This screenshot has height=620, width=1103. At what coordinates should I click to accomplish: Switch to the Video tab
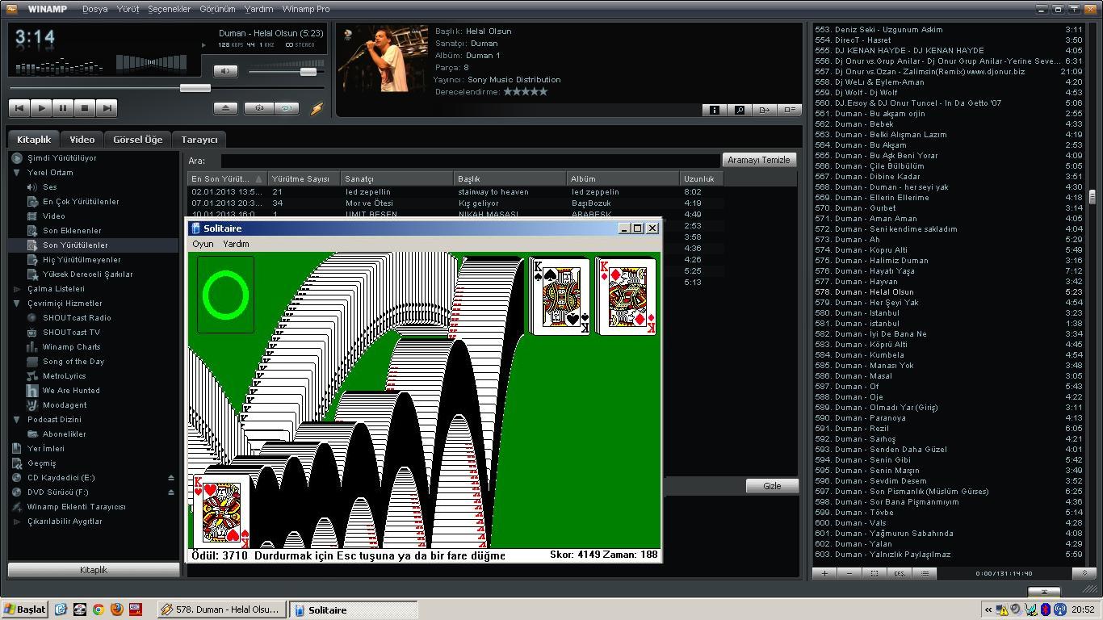[x=82, y=139]
